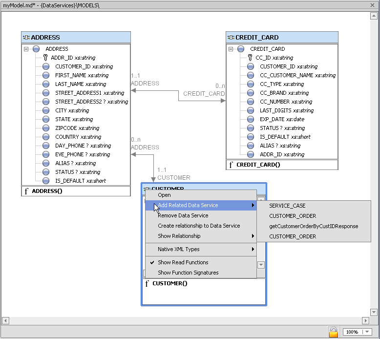Click the CREDIT_CARD() function label
Screen dimensions: 380x339
pyautogui.click(x=258, y=165)
